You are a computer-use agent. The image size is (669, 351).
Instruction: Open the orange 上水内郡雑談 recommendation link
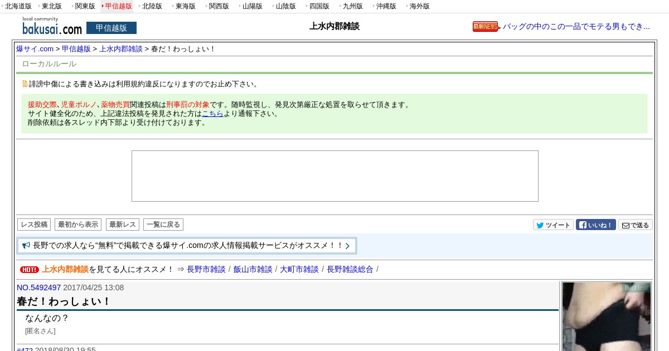click(x=65, y=270)
